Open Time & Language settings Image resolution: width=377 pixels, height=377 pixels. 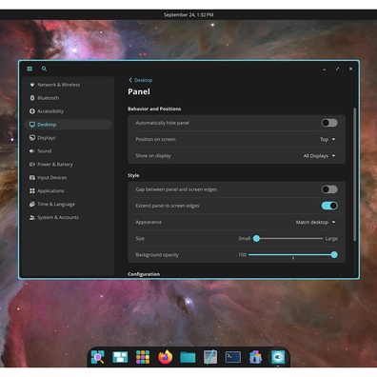(69, 204)
